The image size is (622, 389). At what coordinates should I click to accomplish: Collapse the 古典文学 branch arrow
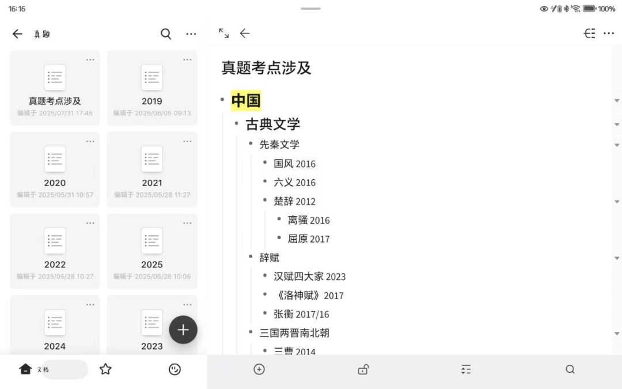617,124
